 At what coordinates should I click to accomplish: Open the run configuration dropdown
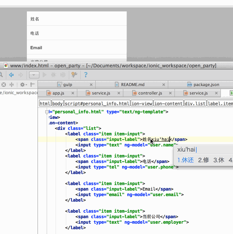click(34, 75)
